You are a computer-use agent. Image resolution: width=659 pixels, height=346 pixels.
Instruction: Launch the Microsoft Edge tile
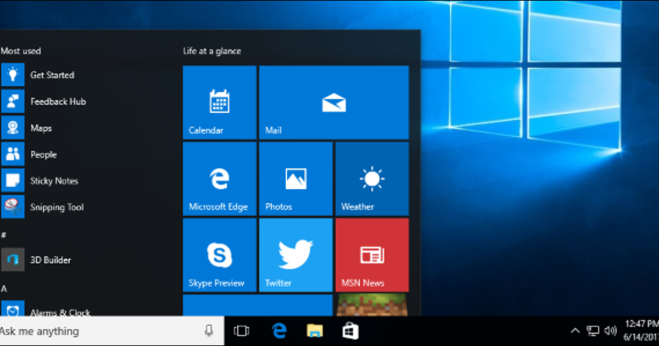tap(219, 178)
